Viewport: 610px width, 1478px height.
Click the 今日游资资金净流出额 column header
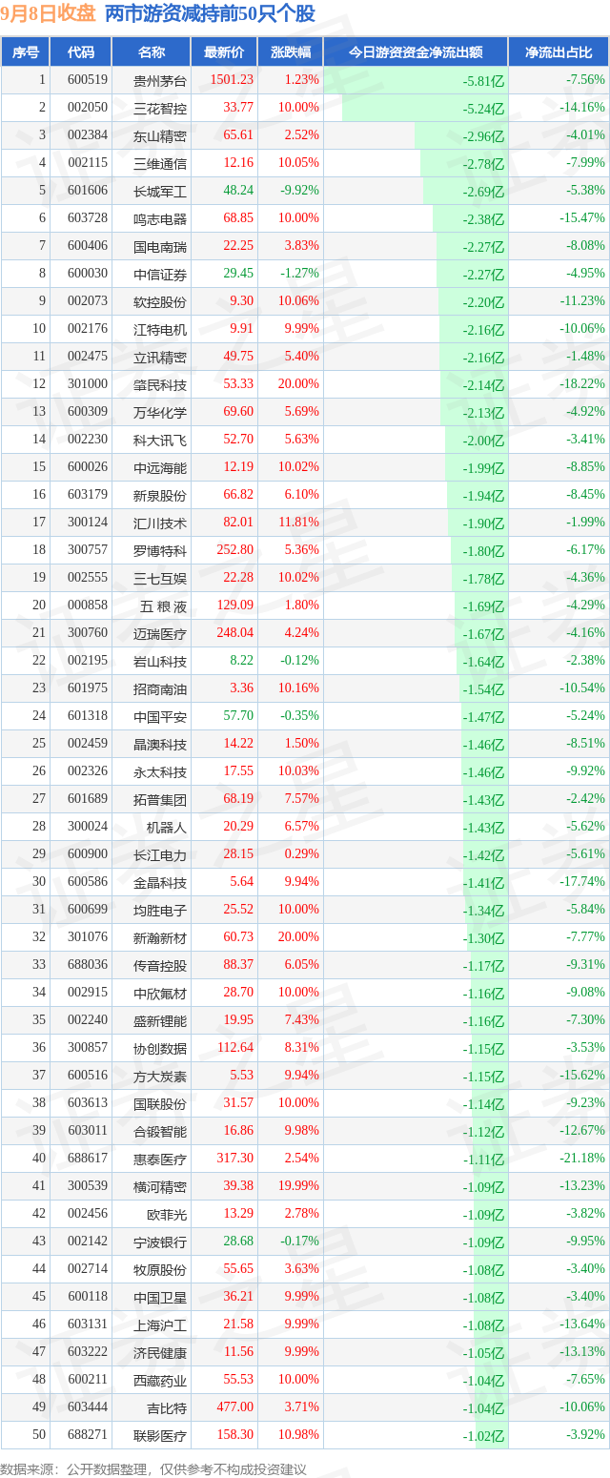click(416, 52)
